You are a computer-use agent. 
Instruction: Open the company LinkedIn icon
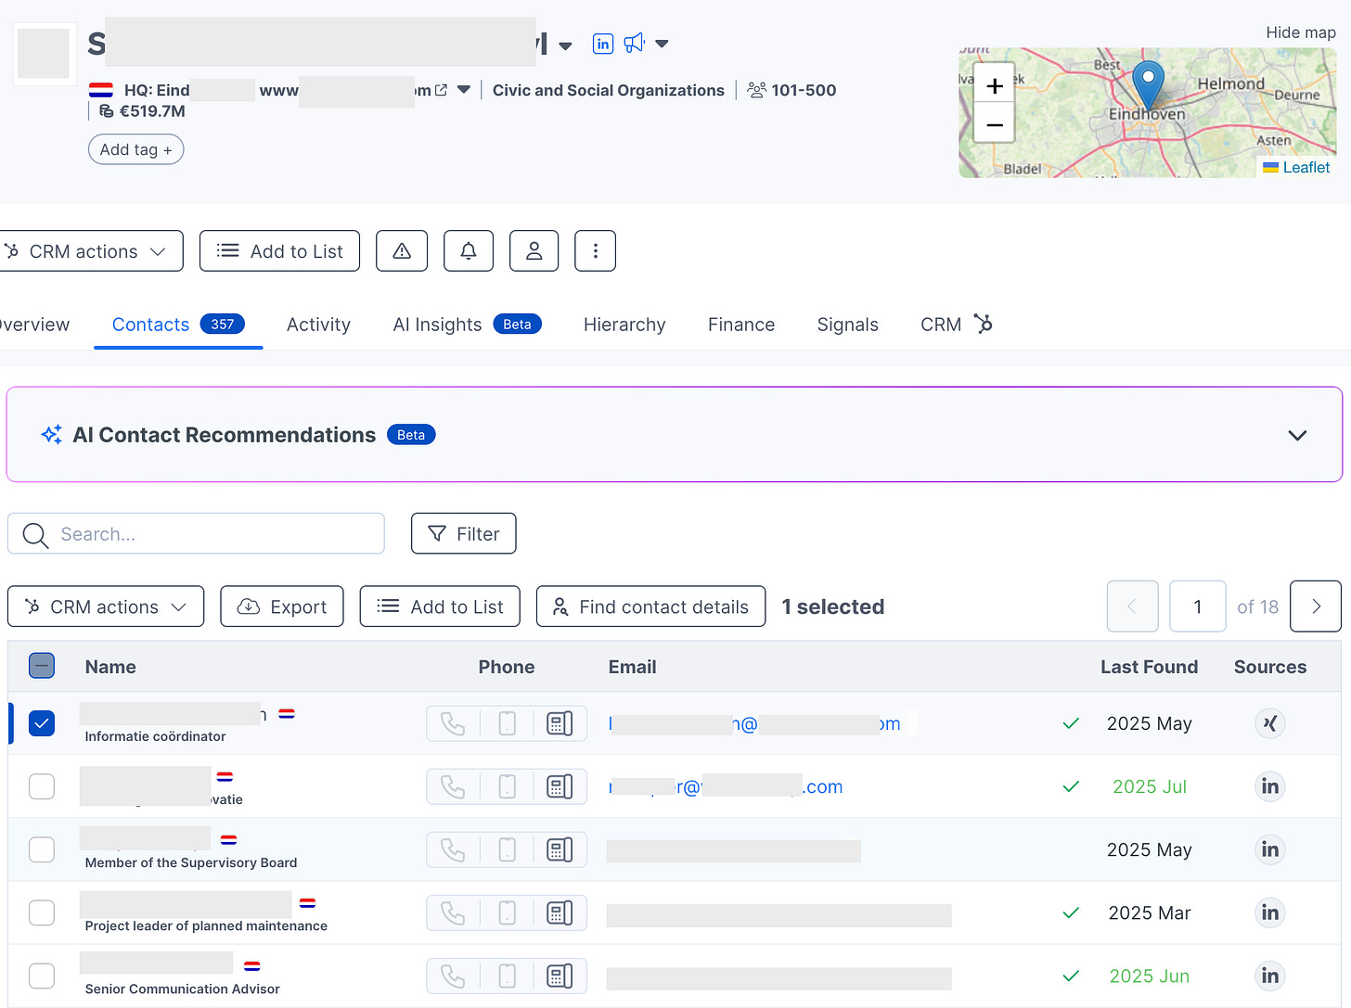[x=603, y=44]
